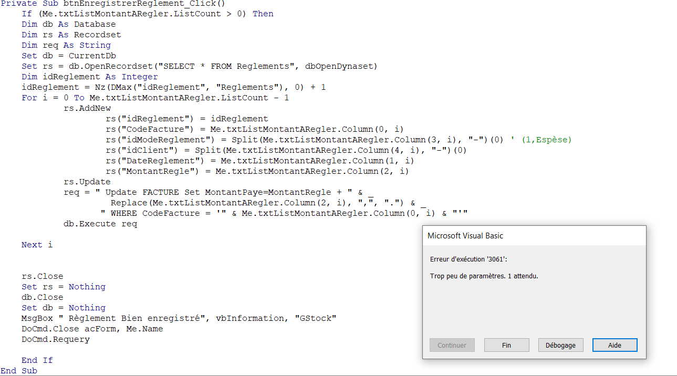Click the Replace(...Column(2, i) line

pyautogui.click(x=268, y=203)
